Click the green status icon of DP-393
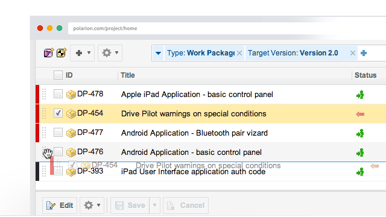The image size is (386, 217). pyautogui.click(x=360, y=172)
